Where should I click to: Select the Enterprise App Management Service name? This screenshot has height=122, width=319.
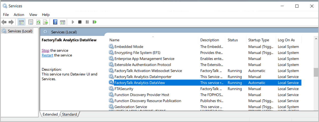click(144, 59)
